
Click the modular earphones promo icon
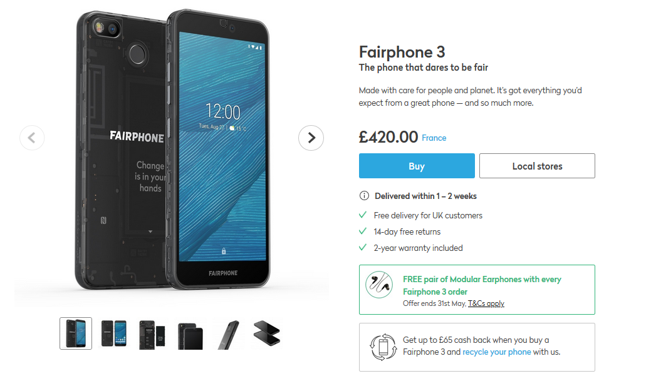tap(379, 285)
